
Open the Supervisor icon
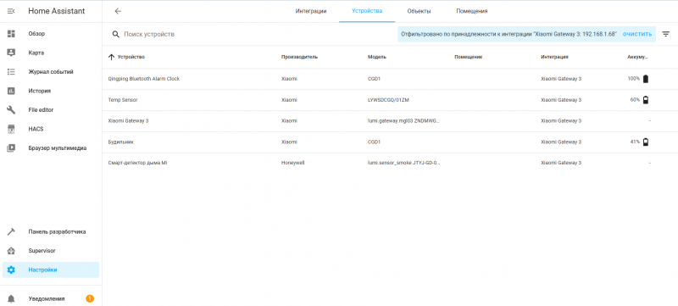tap(11, 251)
